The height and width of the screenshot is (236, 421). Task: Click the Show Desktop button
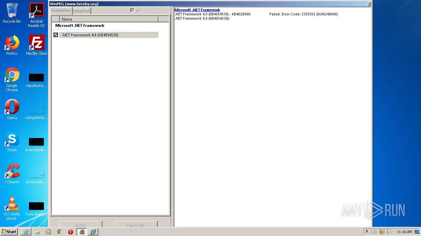pos(417,232)
